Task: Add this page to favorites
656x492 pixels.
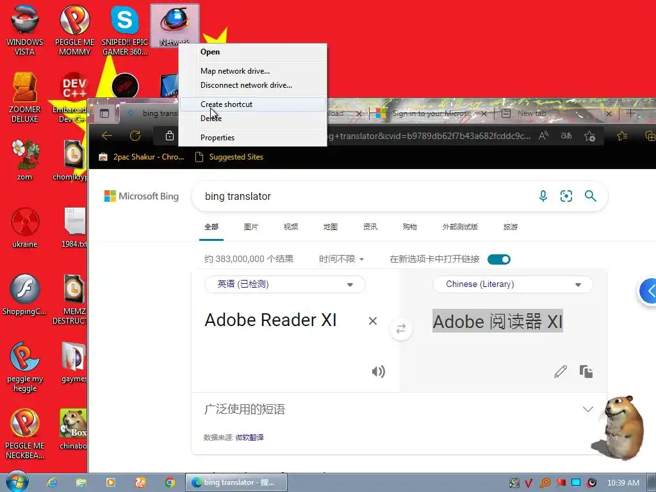Action: click(590, 136)
